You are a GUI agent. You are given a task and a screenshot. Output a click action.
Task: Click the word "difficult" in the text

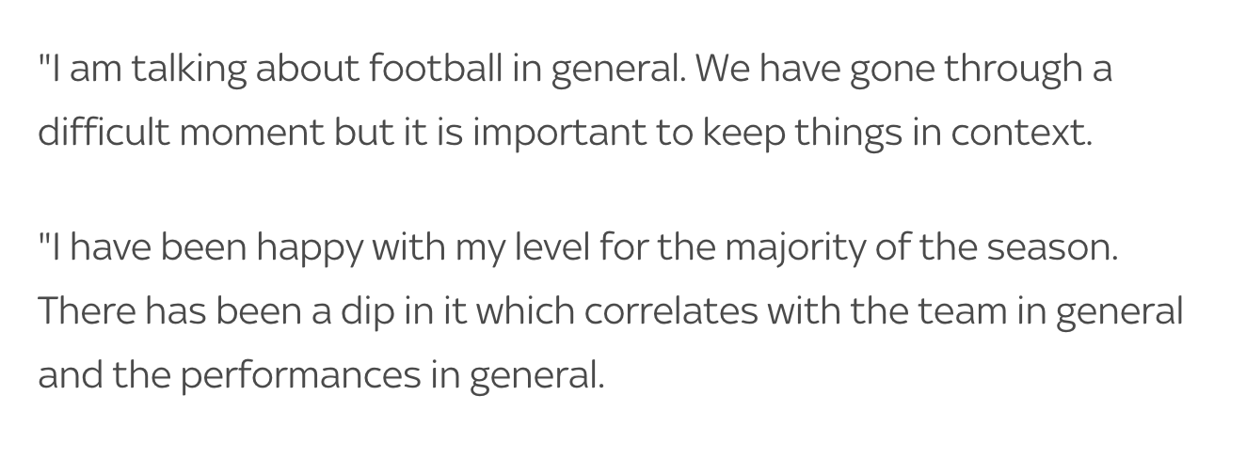(102, 133)
